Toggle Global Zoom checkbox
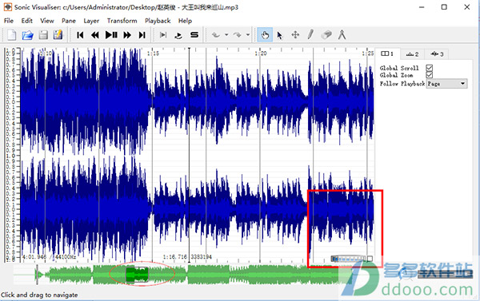The height and width of the screenshot is (301, 480). [x=429, y=75]
